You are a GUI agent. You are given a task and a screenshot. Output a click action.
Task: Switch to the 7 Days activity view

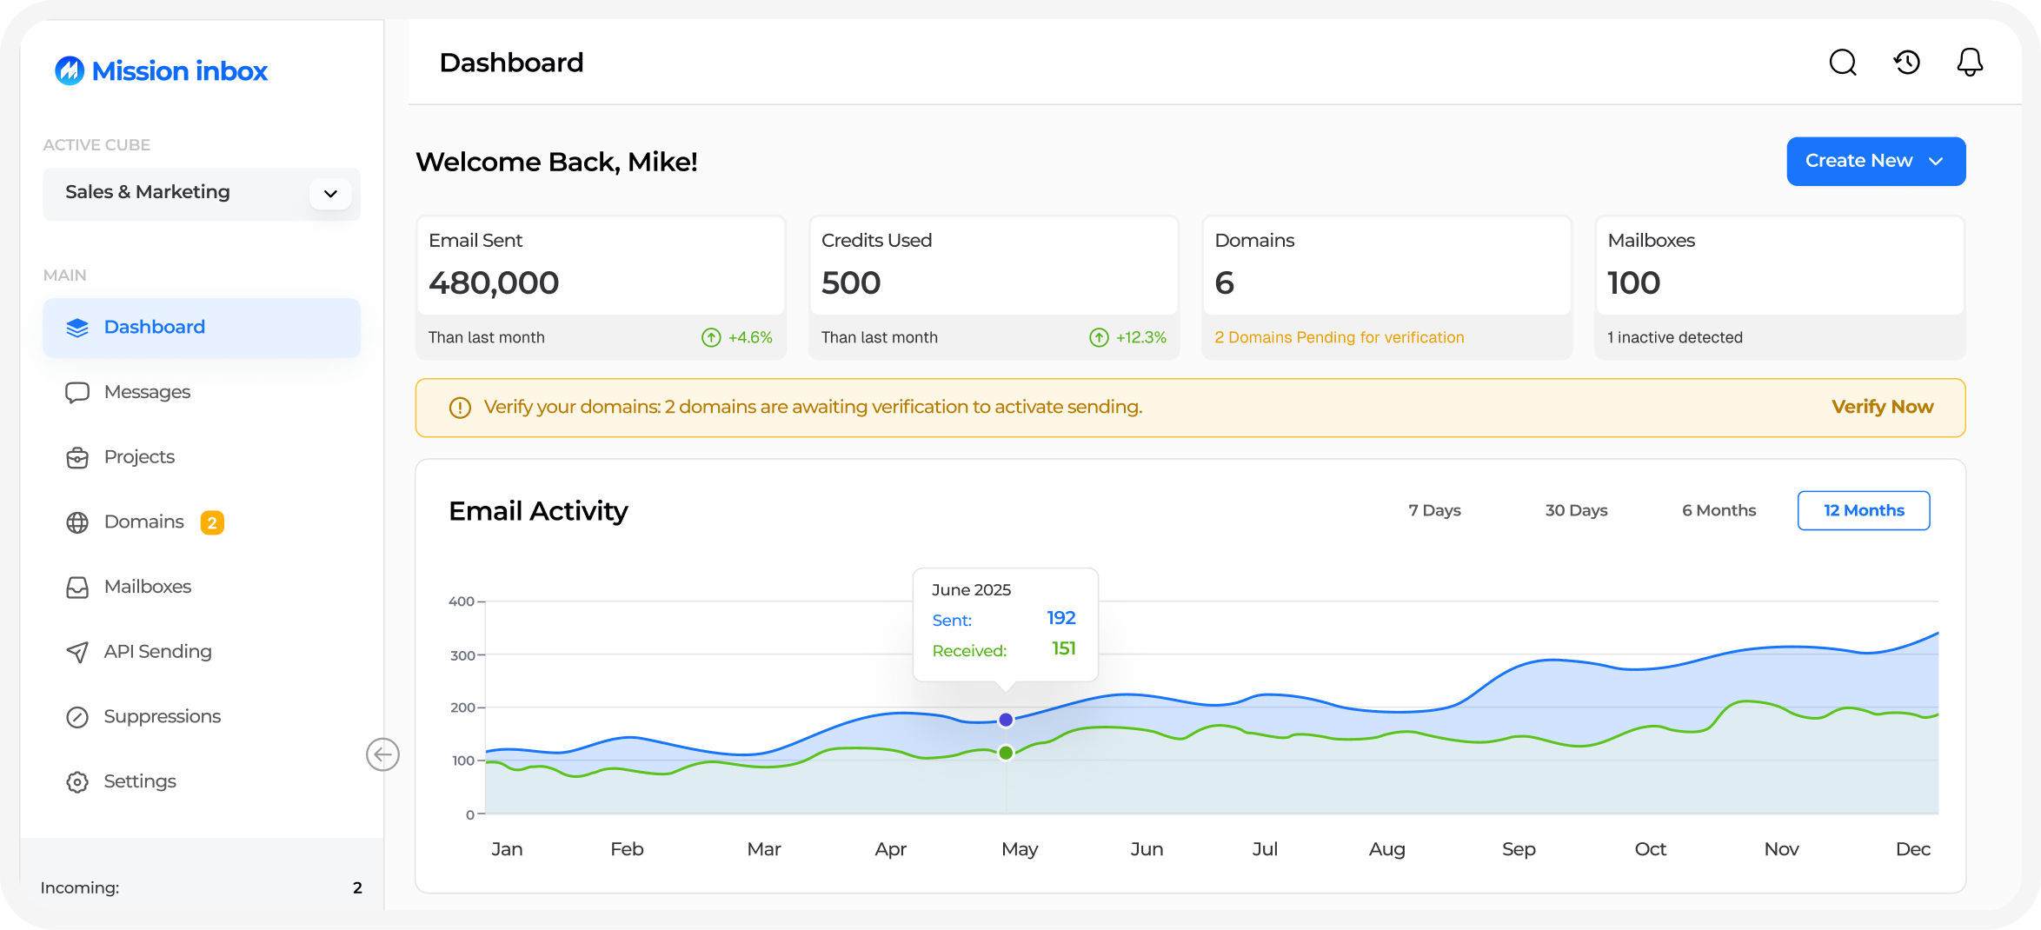point(1434,510)
